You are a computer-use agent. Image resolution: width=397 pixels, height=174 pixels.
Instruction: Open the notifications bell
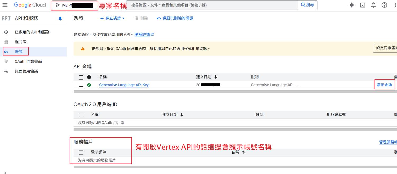coord(373,5)
